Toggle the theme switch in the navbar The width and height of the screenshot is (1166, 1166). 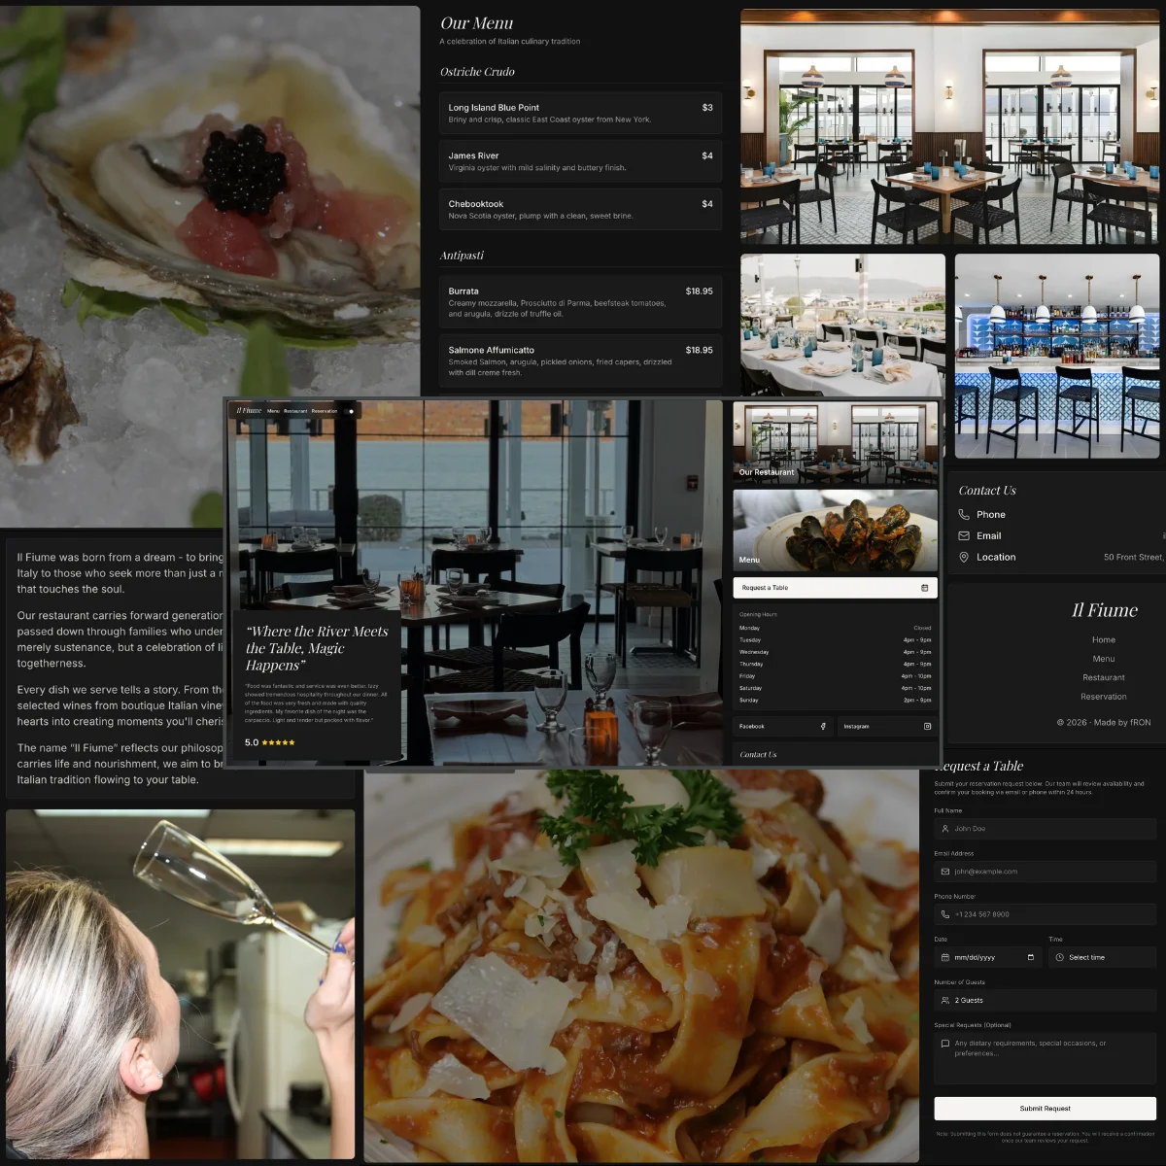point(348,411)
